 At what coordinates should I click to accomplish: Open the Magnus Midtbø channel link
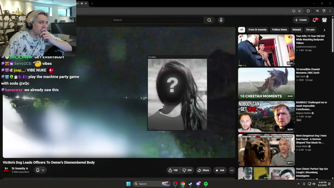tap(303, 113)
